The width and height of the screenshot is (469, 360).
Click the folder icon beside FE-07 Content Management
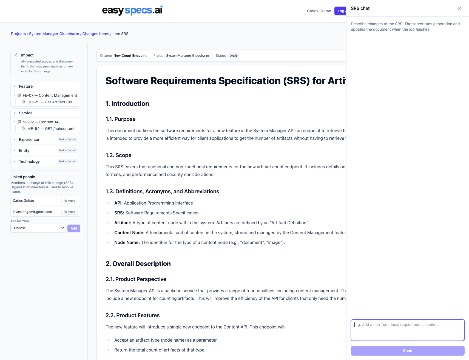pyautogui.click(x=19, y=95)
